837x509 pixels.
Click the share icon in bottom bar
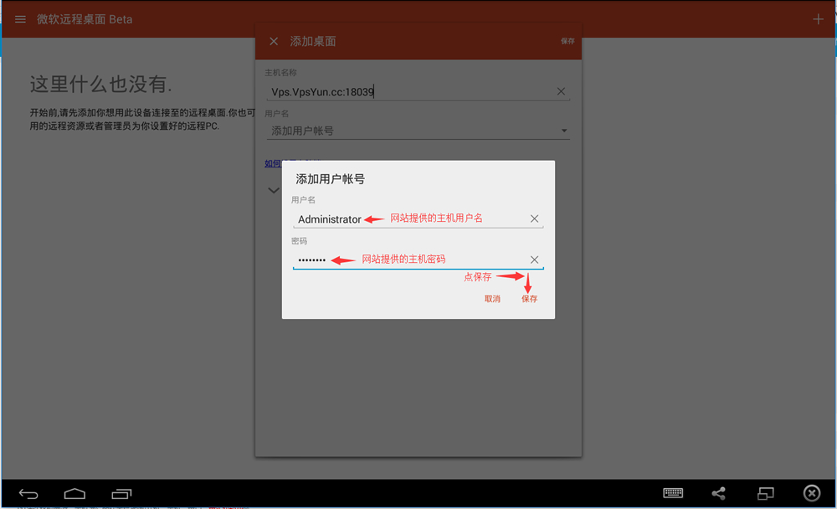pos(718,493)
